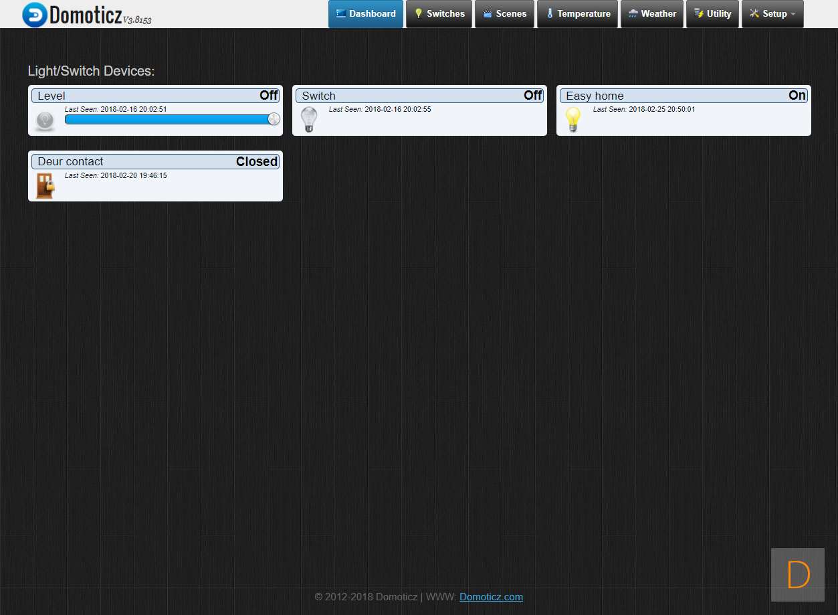Expand the Setup dropdown menu

[772, 14]
